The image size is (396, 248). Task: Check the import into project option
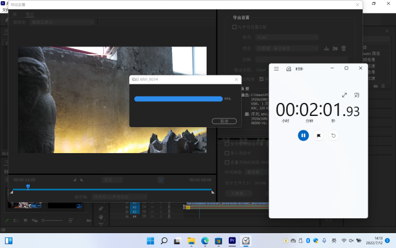click(227, 153)
